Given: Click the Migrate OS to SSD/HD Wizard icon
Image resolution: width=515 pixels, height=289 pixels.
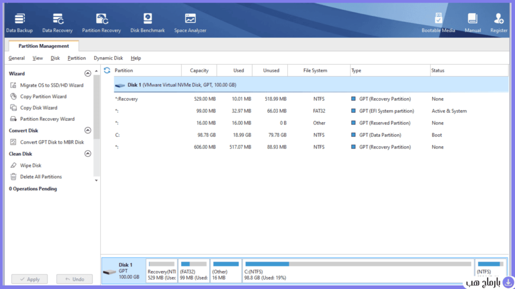Looking at the screenshot, I should coord(13,85).
